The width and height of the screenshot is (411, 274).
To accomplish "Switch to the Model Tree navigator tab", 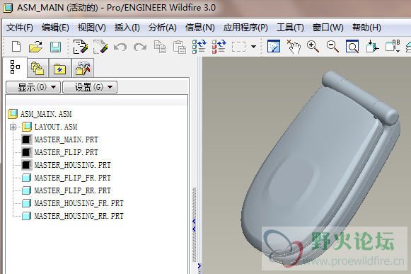I will [x=15, y=67].
